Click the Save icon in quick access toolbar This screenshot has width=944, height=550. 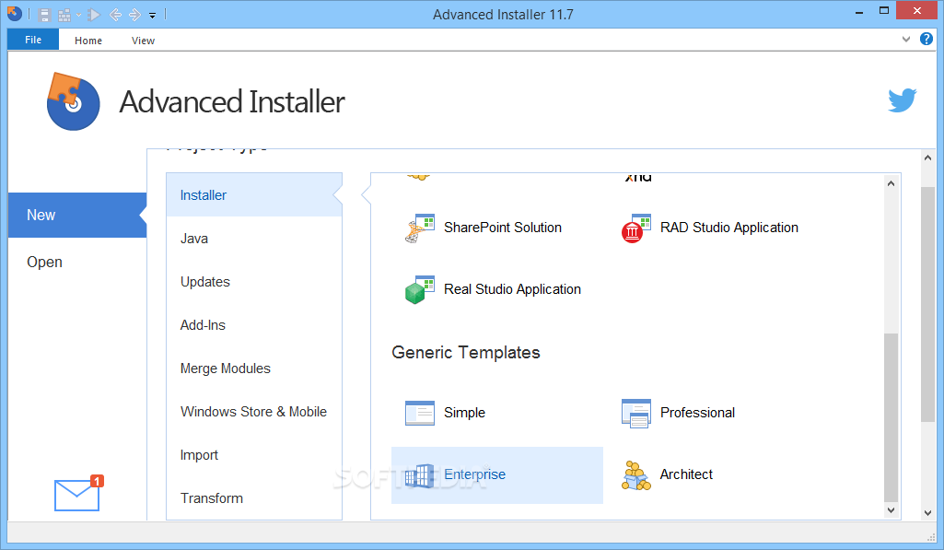[44, 15]
